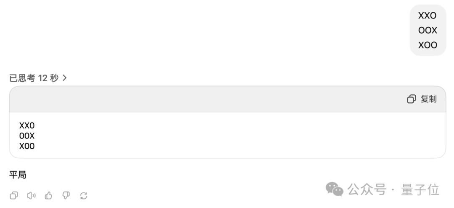Click the XOO line in user bubble

[x=428, y=45]
